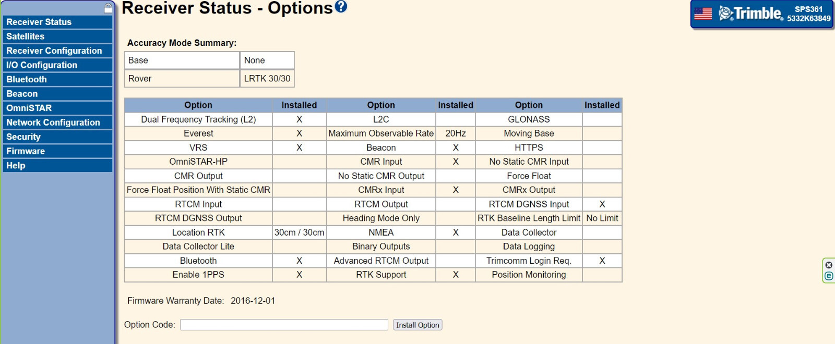Image resolution: width=835 pixels, height=344 pixels.
Task: Expand the Receiver Configuration section
Action: pos(57,51)
